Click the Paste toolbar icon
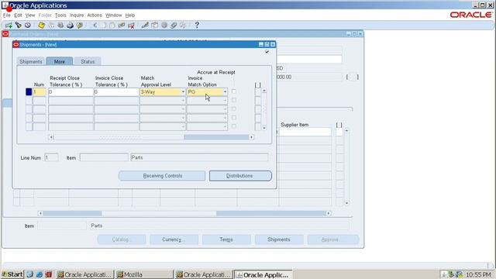496x279 pixels. tap(112, 26)
